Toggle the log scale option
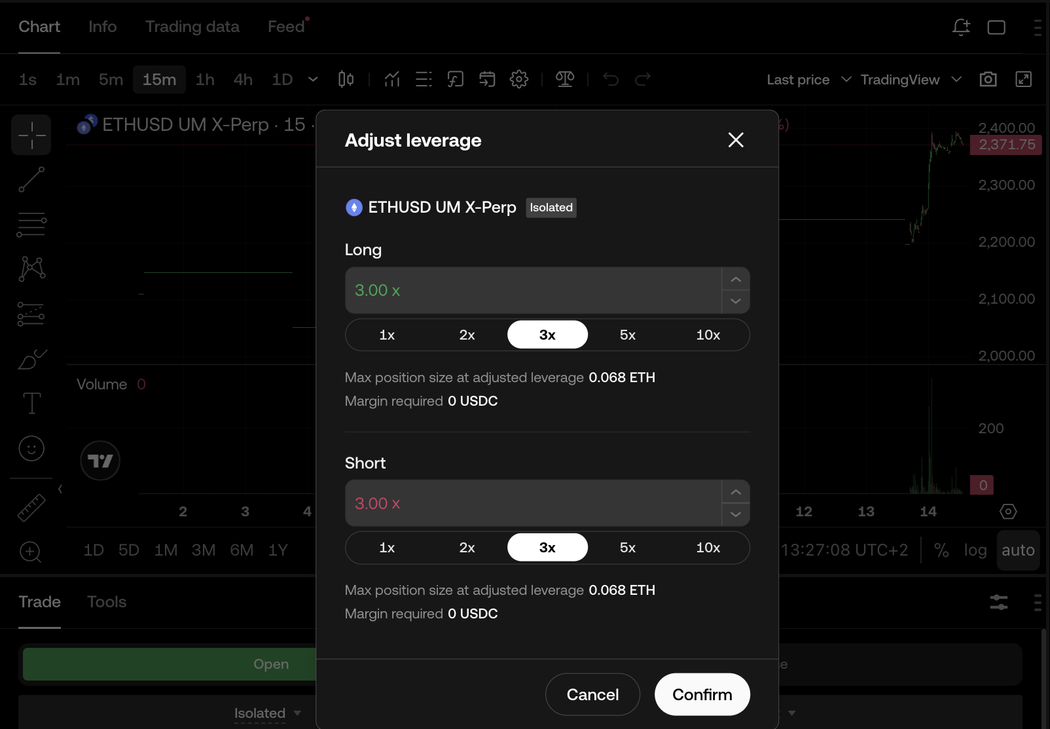 pos(975,550)
